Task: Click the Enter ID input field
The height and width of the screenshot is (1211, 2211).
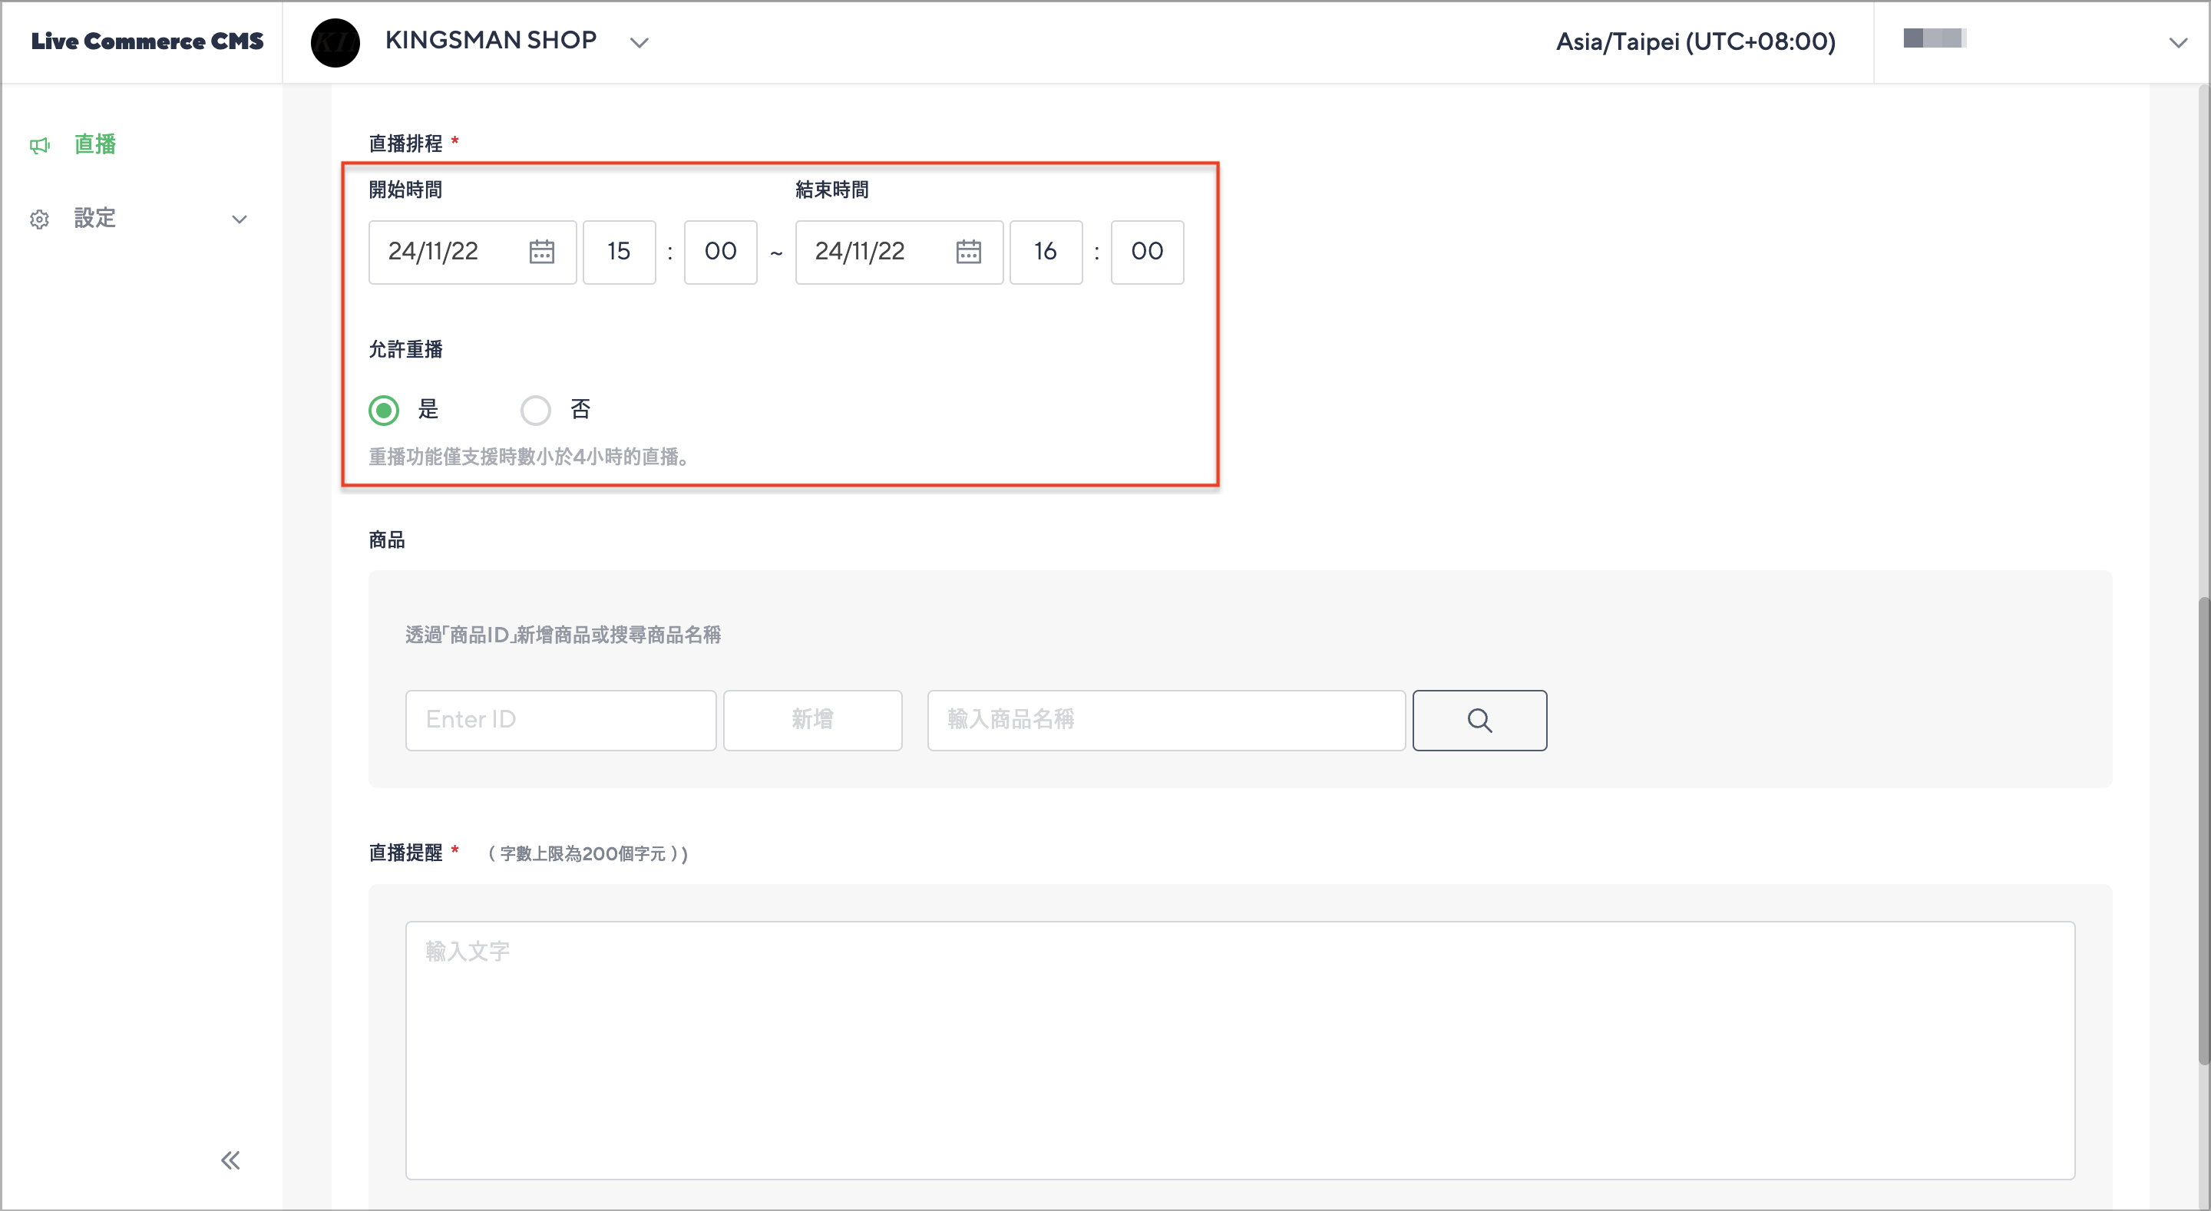Action: pyautogui.click(x=560, y=720)
